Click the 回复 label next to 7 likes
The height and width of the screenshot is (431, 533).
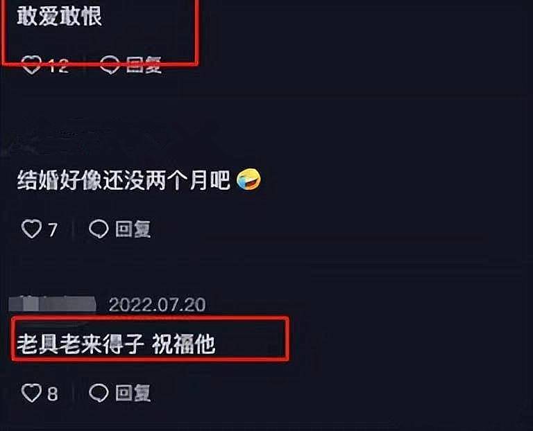(x=133, y=229)
